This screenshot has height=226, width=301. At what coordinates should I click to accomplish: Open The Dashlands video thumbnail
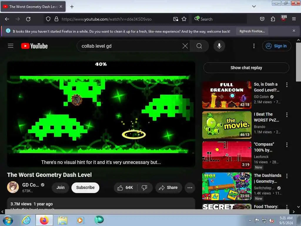point(227,186)
